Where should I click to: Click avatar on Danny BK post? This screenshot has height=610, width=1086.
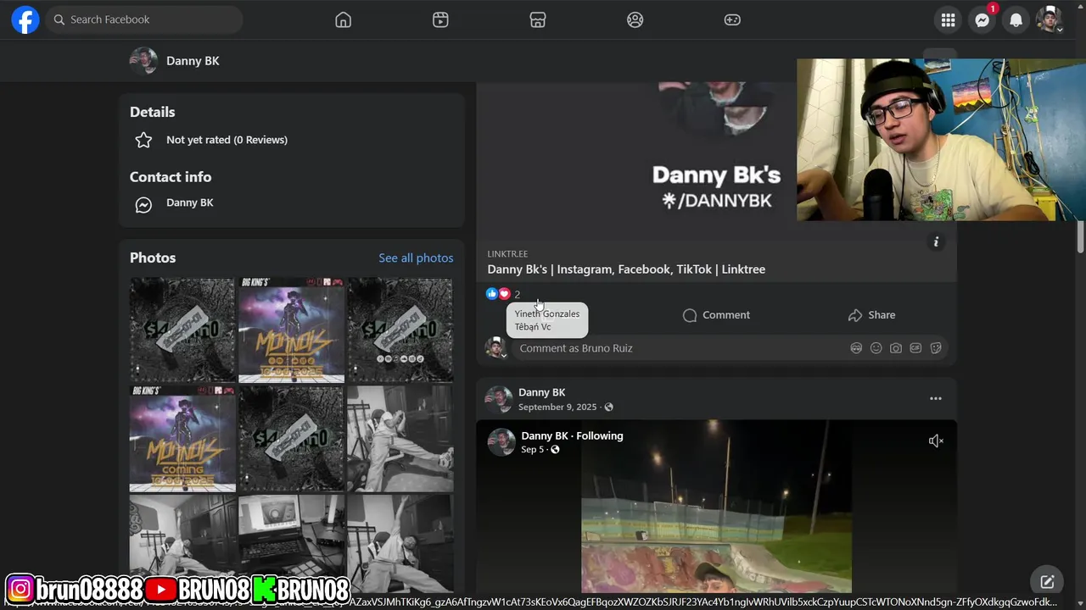click(498, 399)
